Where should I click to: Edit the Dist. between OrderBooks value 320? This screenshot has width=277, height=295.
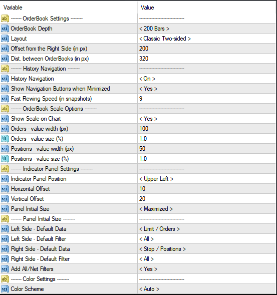pyautogui.click(x=206, y=59)
